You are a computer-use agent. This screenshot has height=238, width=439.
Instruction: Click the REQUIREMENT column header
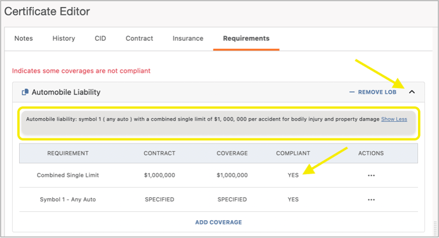pos(68,153)
